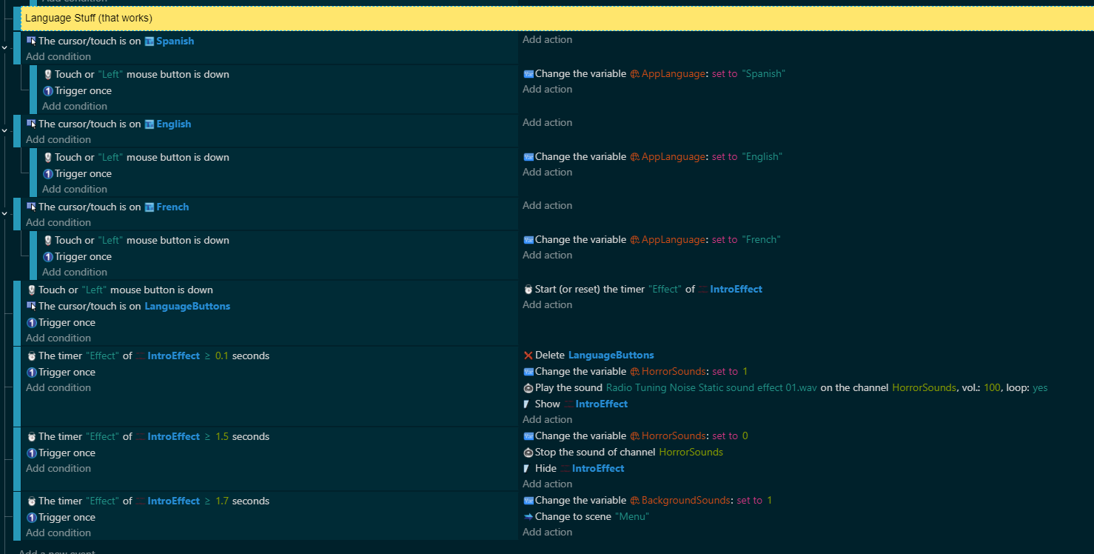Click LanguageButtons object in the cursor/touch condition
The image size is (1094, 554).
[187, 307]
